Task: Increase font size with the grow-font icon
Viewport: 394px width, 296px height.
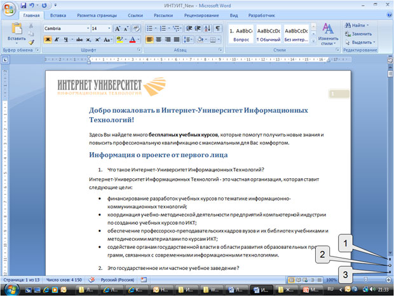Action: pyautogui.click(x=118, y=29)
